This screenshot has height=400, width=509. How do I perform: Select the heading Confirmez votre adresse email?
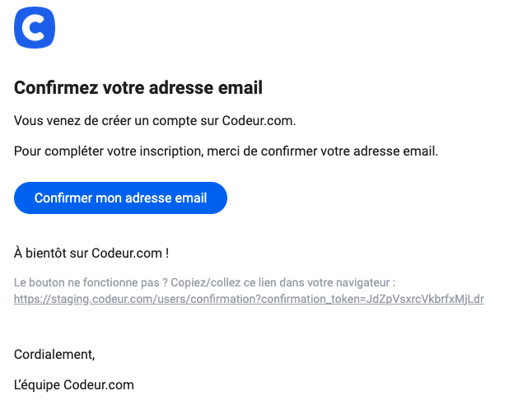(138, 87)
